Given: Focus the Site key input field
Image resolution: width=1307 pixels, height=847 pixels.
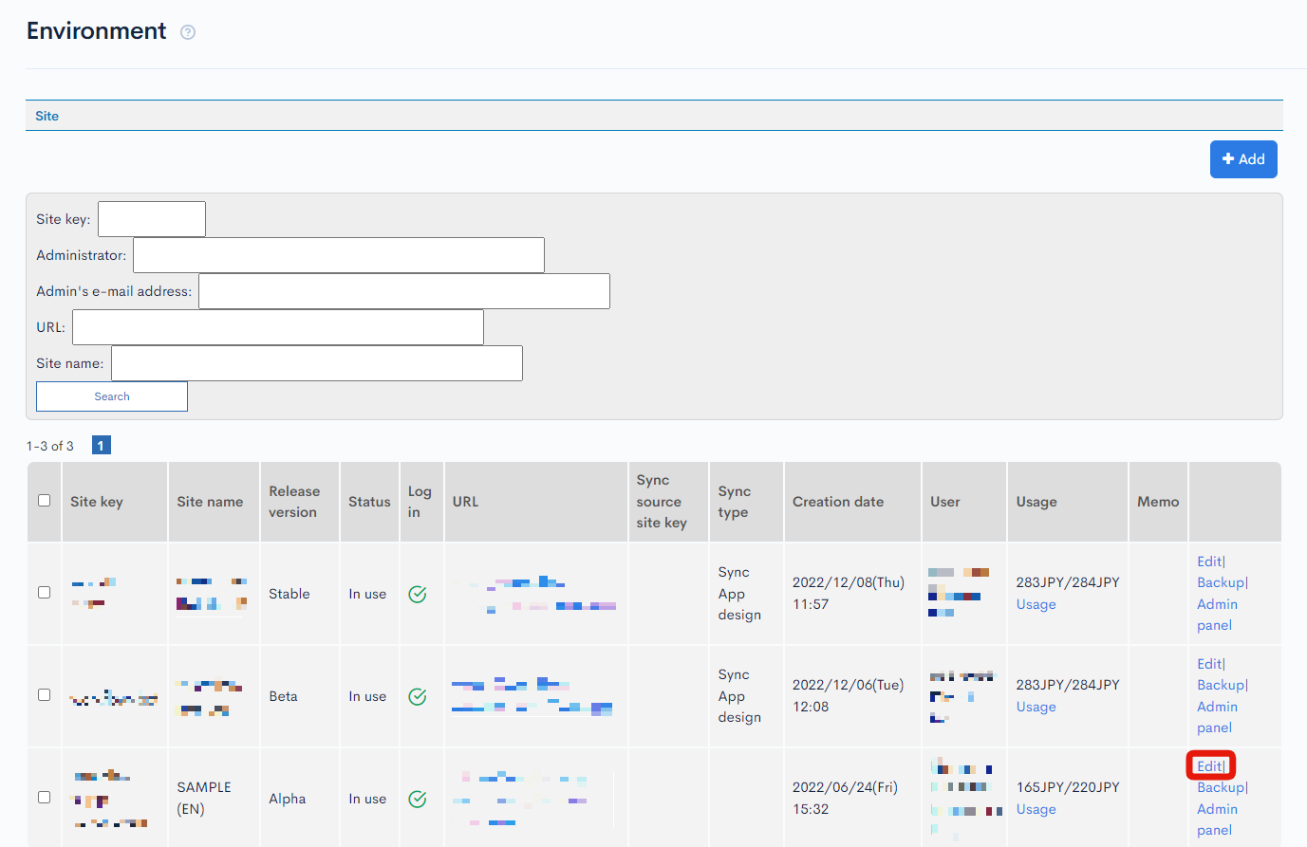Looking at the screenshot, I should [x=152, y=219].
